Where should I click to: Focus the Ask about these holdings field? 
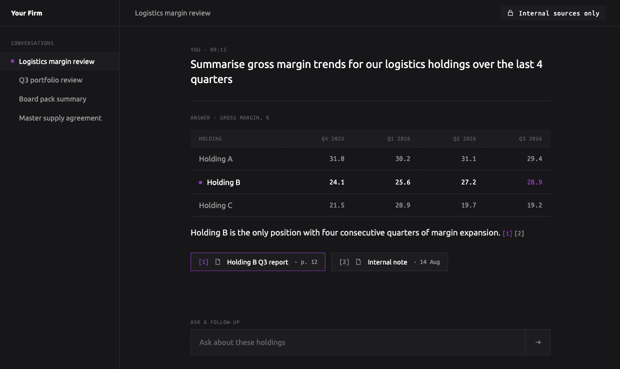click(358, 342)
